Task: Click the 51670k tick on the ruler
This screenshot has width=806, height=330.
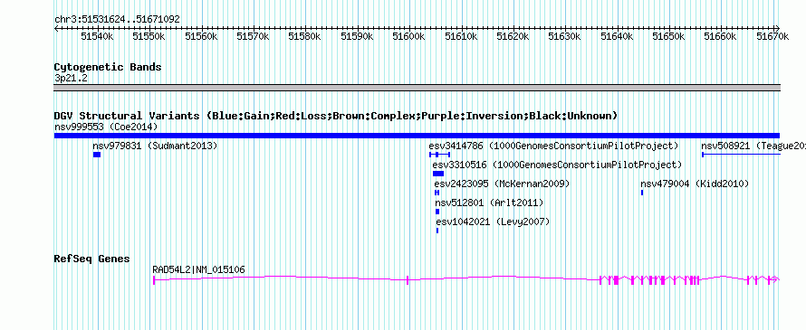Action: click(772, 36)
